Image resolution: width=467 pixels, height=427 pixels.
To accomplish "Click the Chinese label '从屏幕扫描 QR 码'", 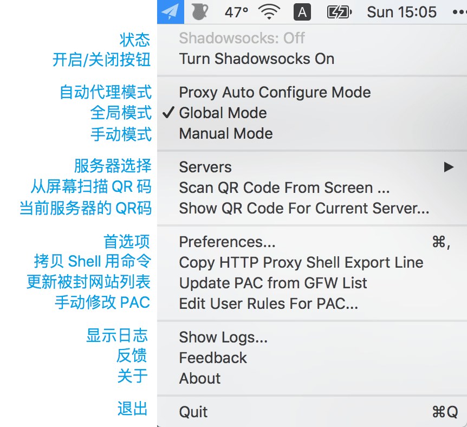I will pyautogui.click(x=91, y=186).
